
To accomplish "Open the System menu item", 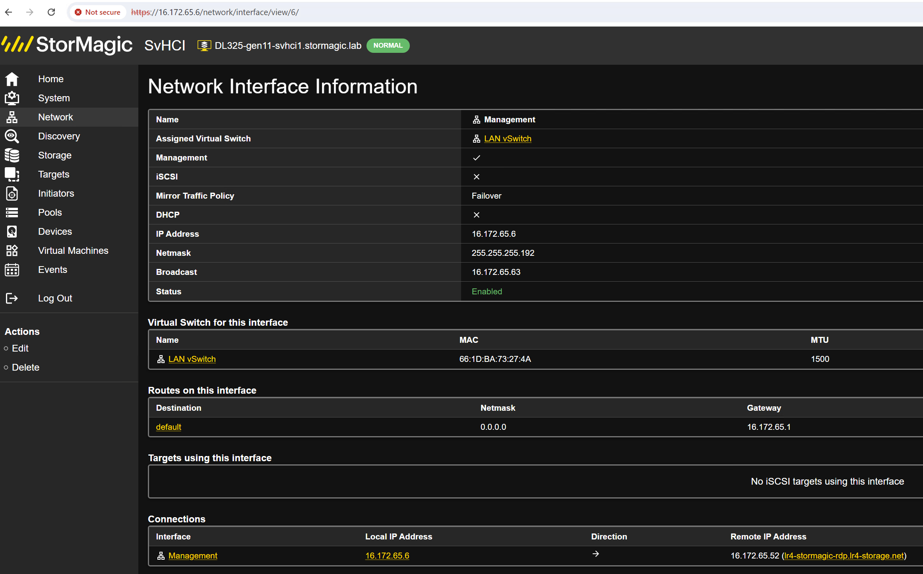I will (x=54, y=98).
